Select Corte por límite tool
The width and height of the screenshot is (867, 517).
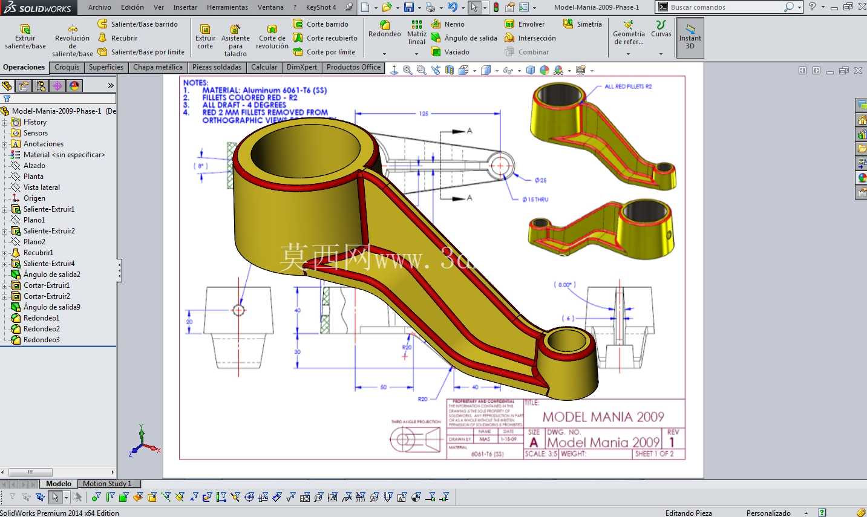point(324,52)
